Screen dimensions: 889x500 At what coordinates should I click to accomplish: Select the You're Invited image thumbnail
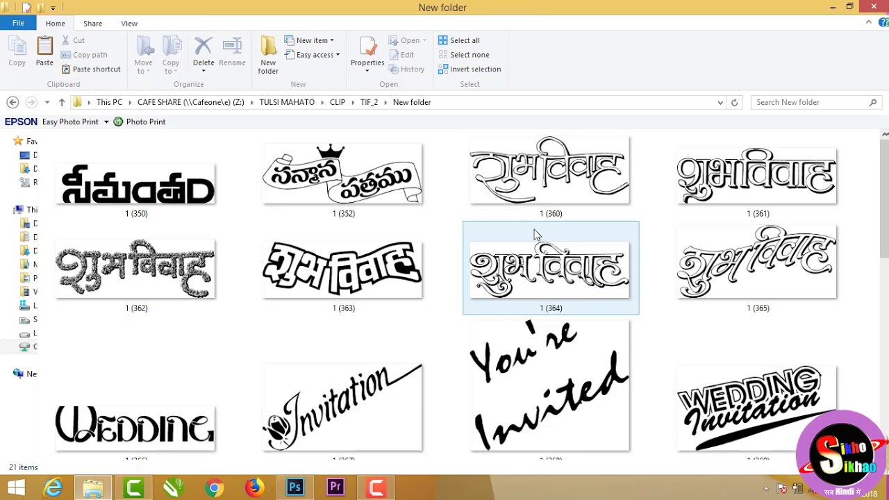tap(550, 385)
